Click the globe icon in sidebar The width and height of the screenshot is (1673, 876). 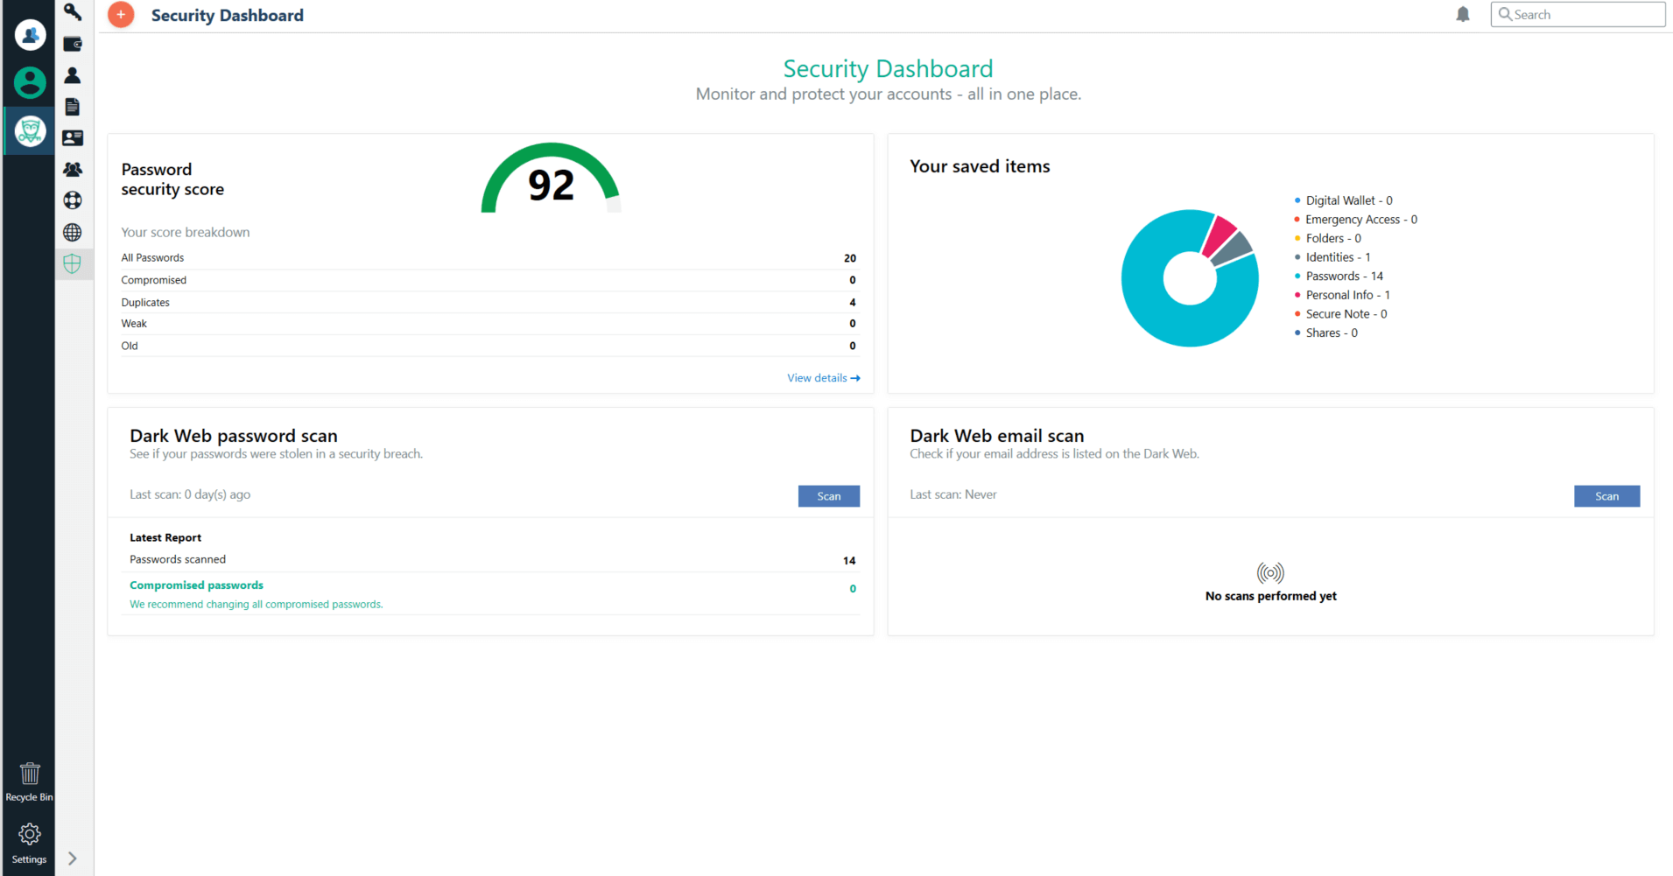pos(73,232)
